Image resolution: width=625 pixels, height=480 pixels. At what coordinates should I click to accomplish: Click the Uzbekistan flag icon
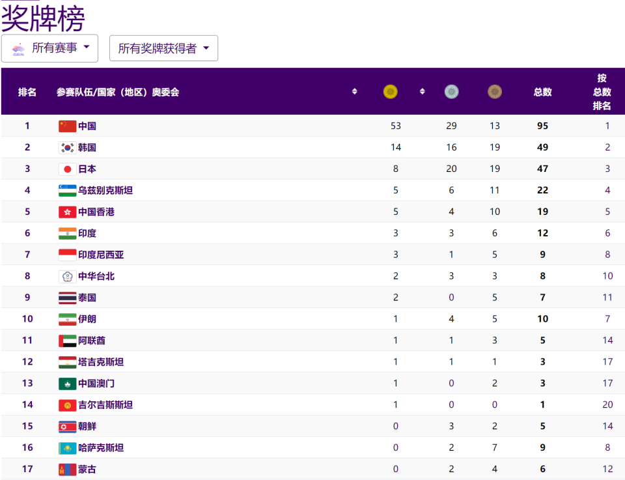(x=67, y=190)
